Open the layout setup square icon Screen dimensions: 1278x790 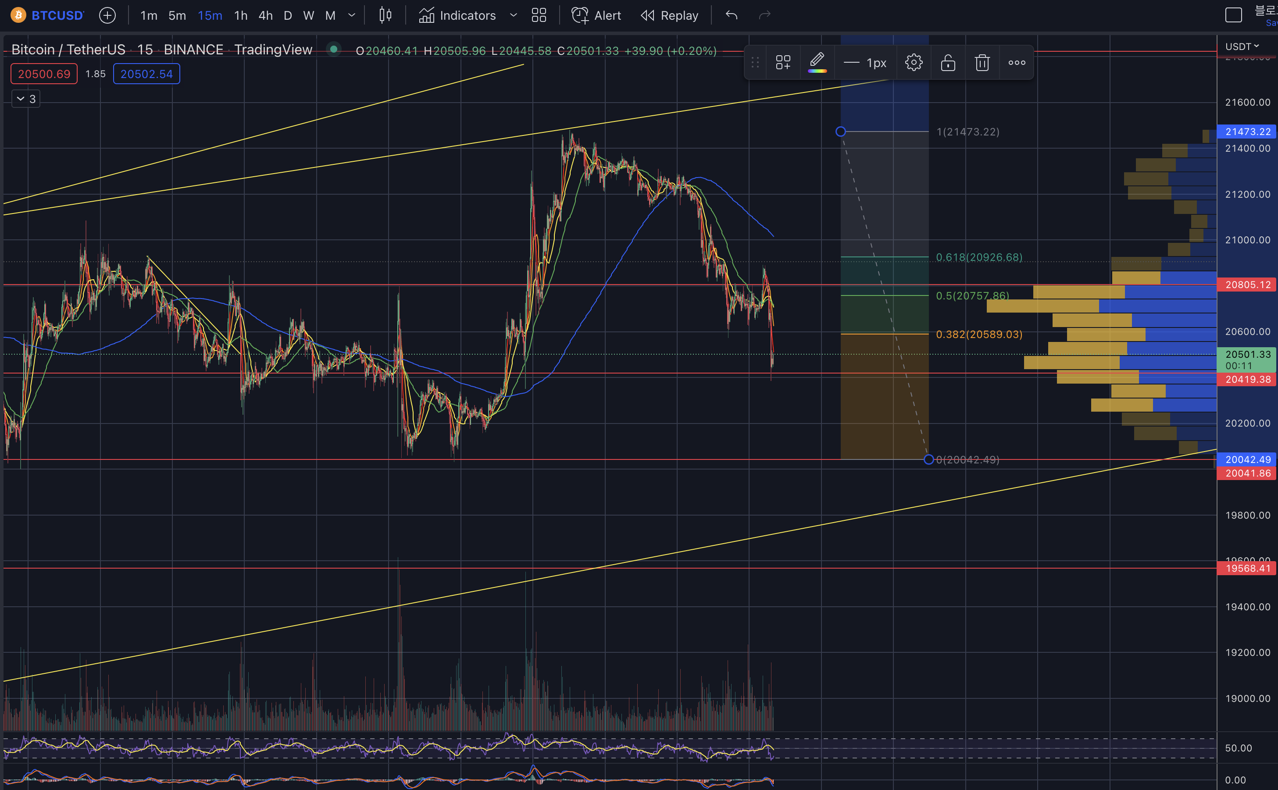coord(1234,15)
